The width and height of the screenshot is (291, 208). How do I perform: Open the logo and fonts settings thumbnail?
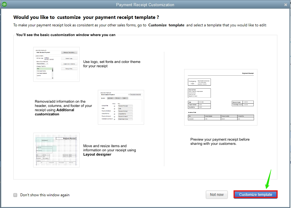tap(57, 64)
